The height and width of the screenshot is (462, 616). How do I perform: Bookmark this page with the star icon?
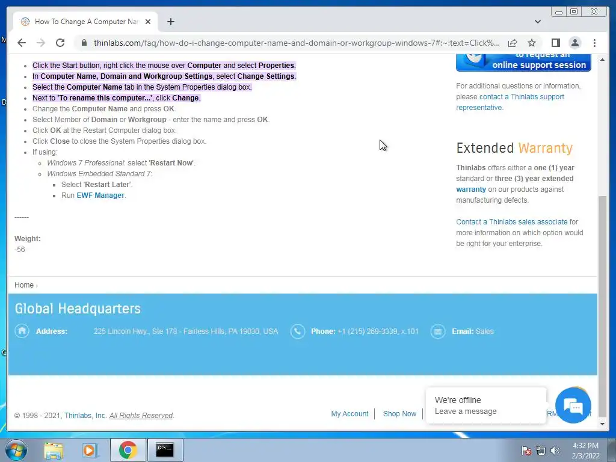point(532,43)
